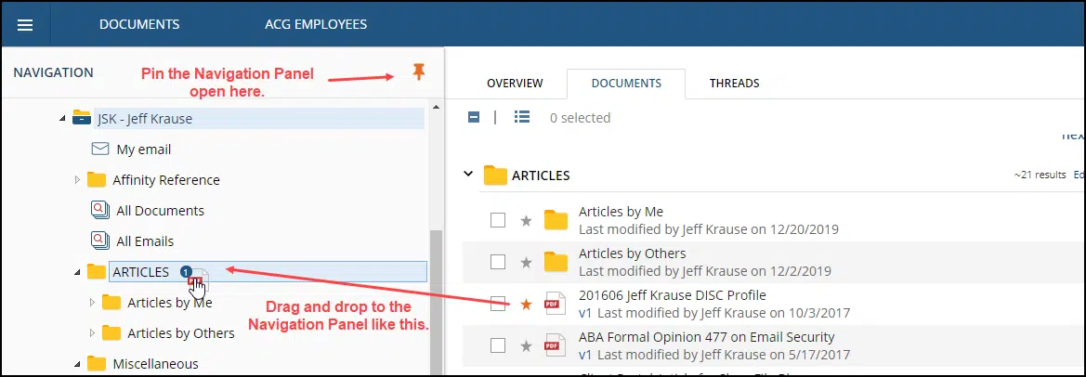Click the Articles by Others folder icon in navigation tree
This screenshot has width=1086, height=377.
(111, 332)
